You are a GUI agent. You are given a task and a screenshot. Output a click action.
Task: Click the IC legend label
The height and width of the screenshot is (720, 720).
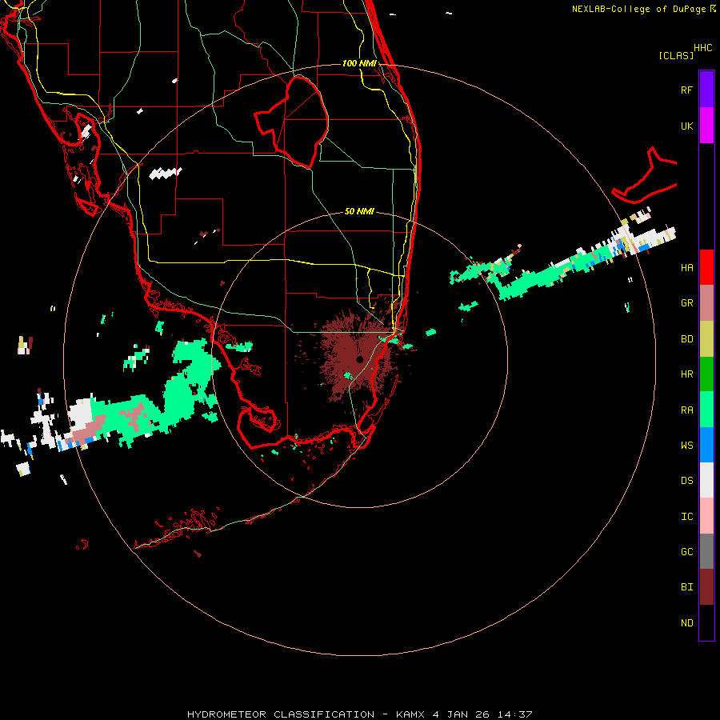686,517
